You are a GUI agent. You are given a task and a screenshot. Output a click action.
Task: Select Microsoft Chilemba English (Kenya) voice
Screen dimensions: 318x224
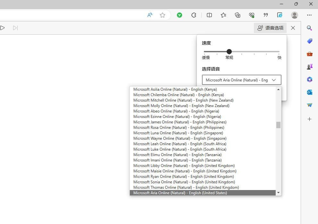click(203, 95)
